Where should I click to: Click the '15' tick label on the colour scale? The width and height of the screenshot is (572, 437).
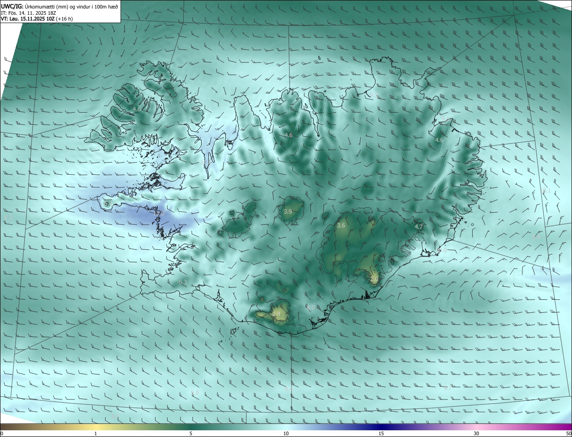[x=381, y=434]
